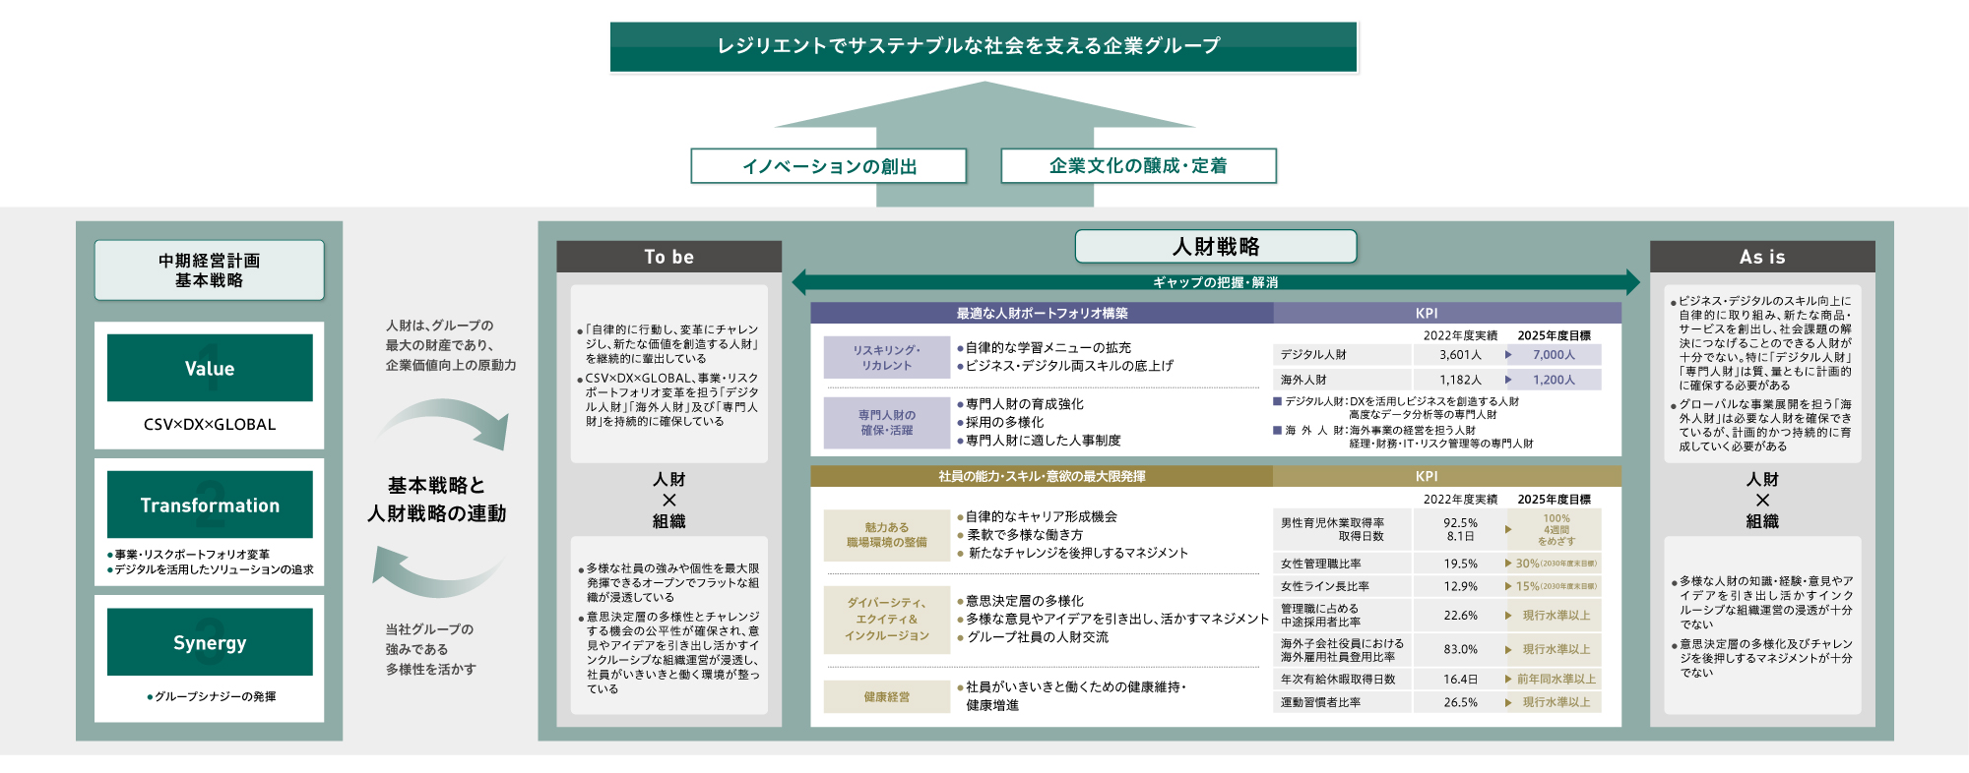
Task: Click the ギャップの把握・解消 arrow bar
Action: coord(1216,282)
